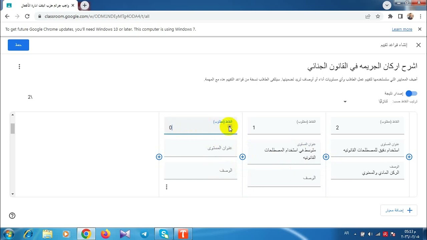Add a level with the plus left of 0-point column
The height and width of the screenshot is (240, 427).
[x=159, y=157]
